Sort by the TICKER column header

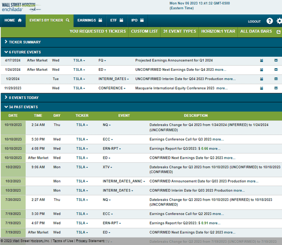click(82, 116)
